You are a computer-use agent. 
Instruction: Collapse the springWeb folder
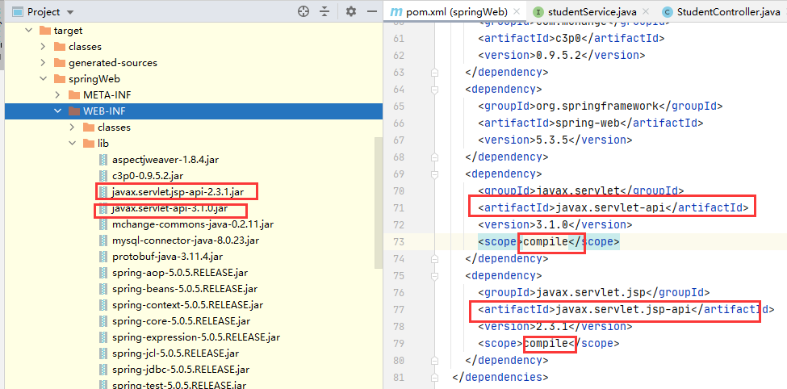click(43, 79)
